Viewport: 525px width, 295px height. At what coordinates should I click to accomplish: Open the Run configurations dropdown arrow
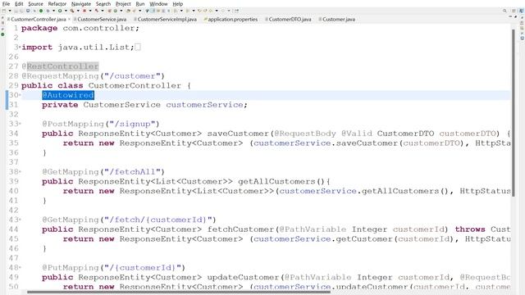66,11
